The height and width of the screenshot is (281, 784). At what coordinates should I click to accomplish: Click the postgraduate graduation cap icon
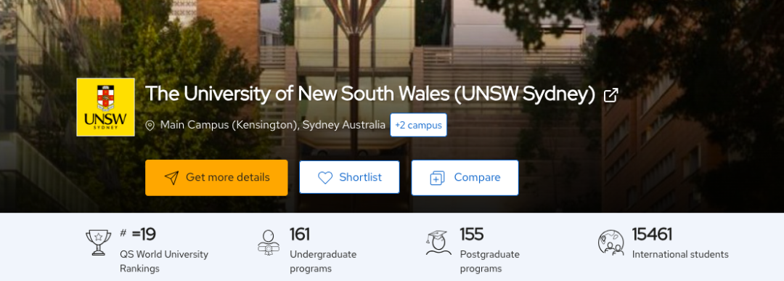pos(438,243)
